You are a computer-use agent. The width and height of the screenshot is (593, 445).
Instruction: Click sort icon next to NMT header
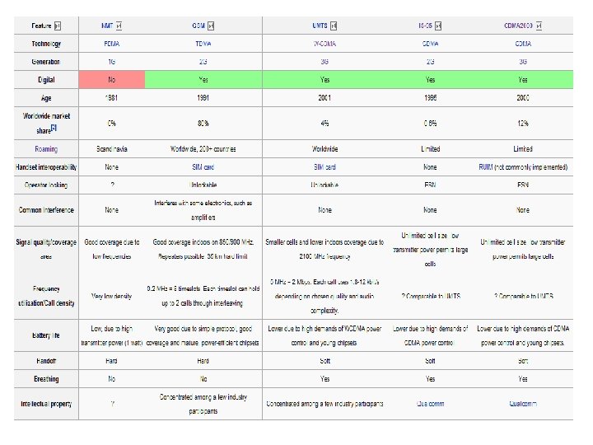pos(119,26)
